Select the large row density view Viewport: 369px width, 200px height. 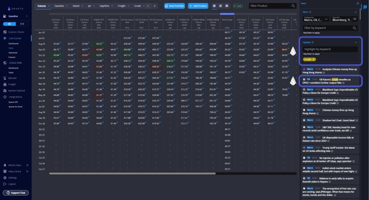click(x=227, y=6)
